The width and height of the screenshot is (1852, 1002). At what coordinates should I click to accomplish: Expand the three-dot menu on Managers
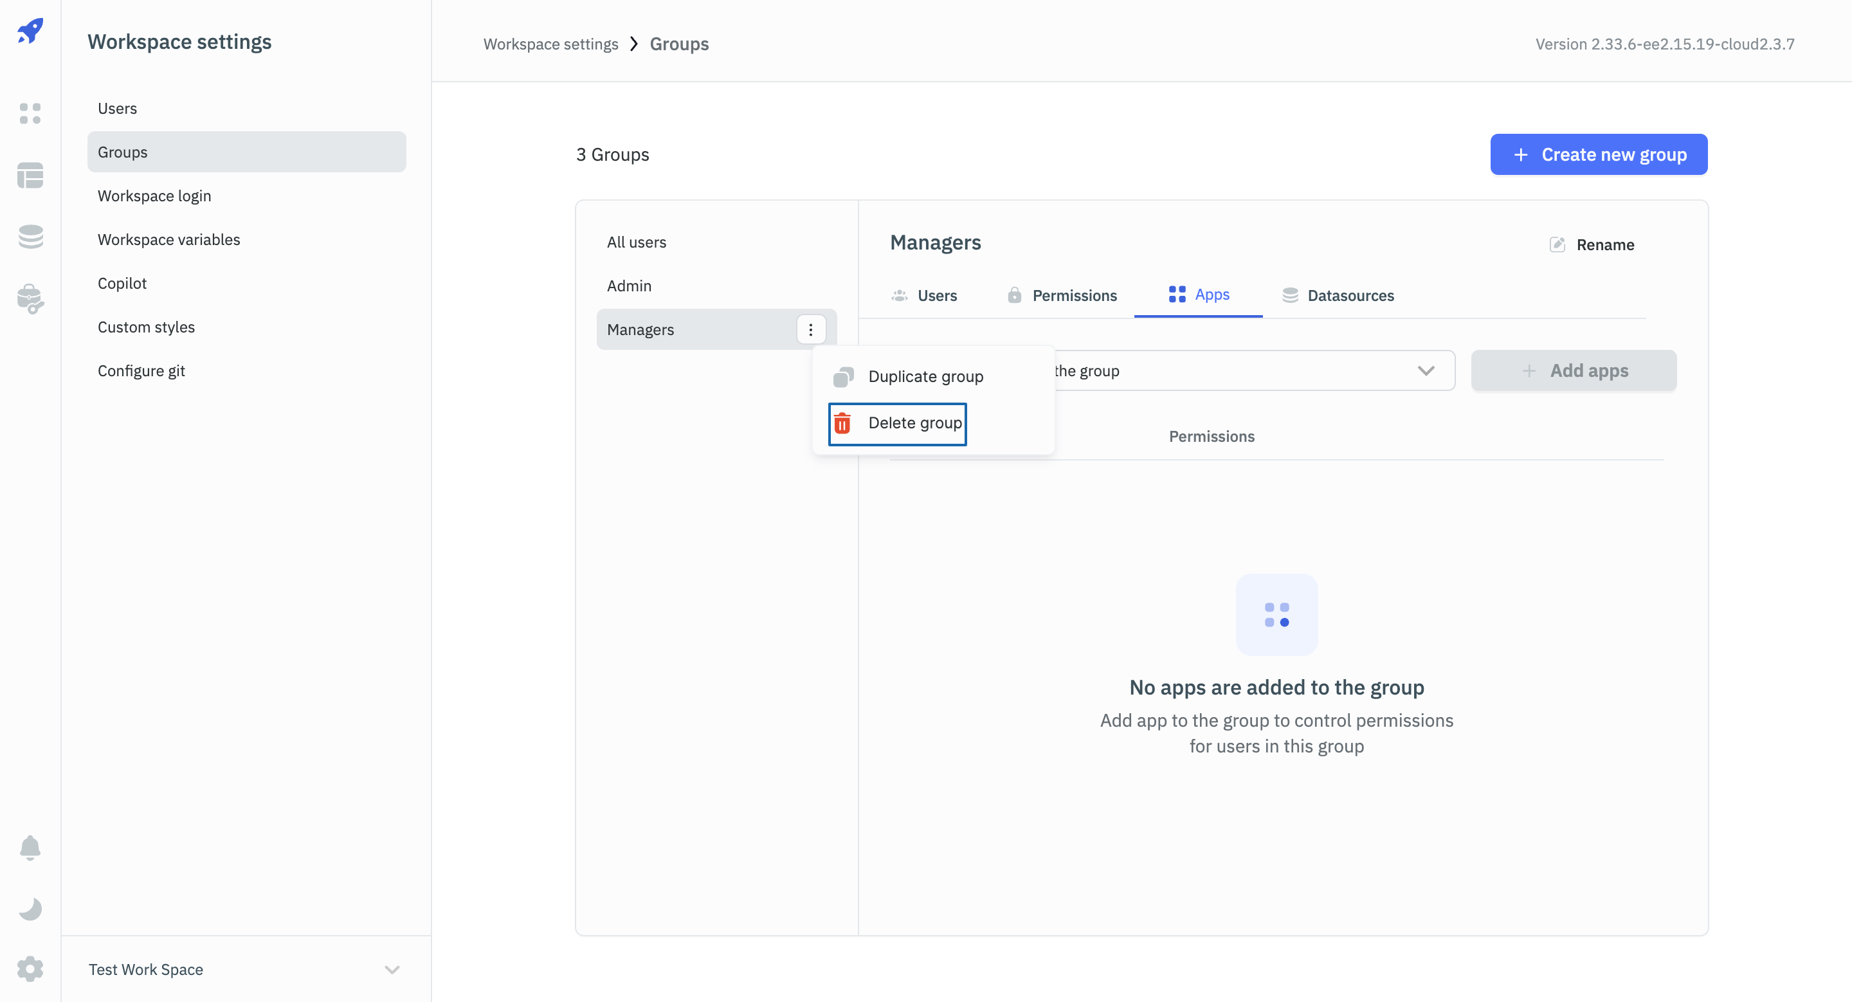812,328
